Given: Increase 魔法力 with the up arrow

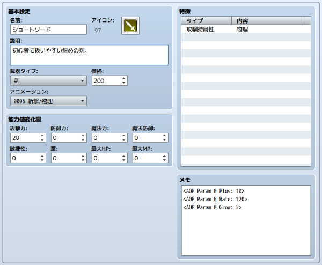Looking at the screenshot, I should point(123,136).
